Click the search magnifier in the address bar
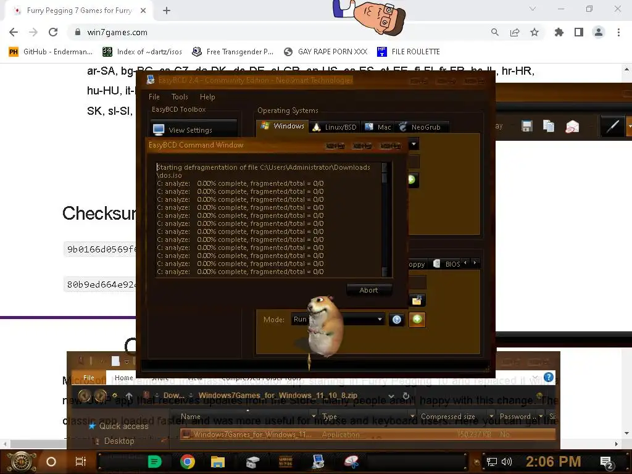The height and width of the screenshot is (474, 632). [x=494, y=32]
